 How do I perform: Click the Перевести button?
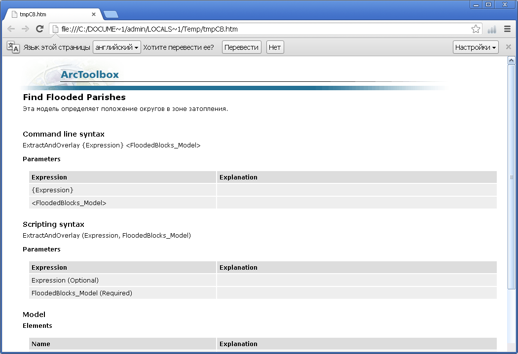click(242, 47)
